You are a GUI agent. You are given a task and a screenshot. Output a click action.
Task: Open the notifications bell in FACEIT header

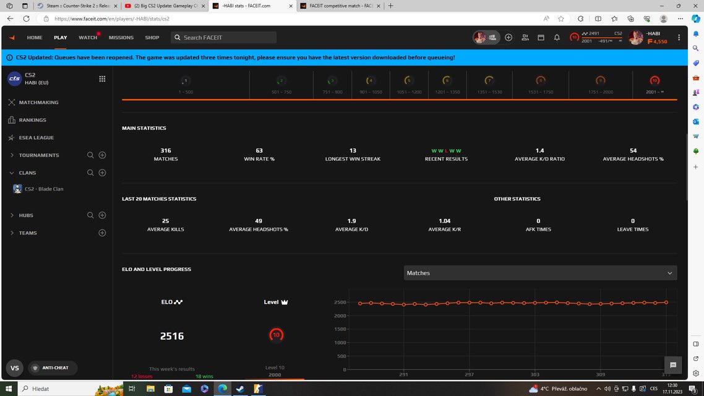coord(557,38)
